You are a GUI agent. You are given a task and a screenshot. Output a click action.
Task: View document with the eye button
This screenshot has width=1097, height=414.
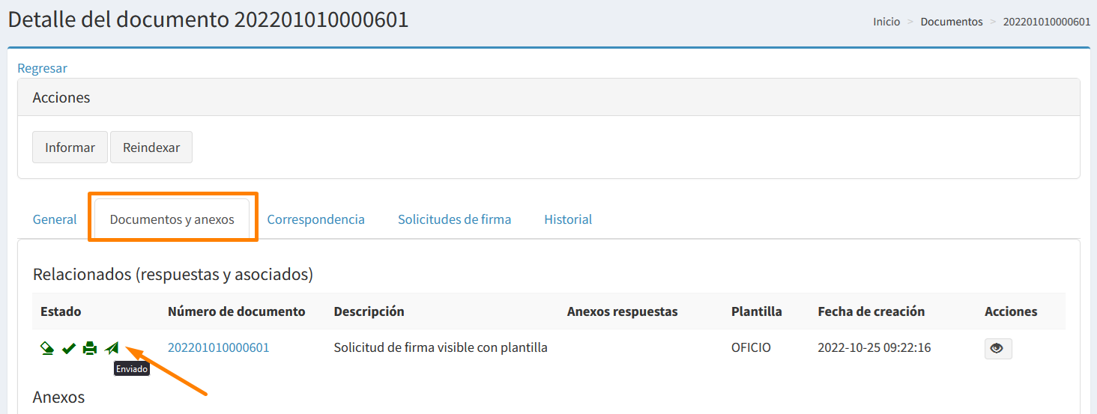998,348
